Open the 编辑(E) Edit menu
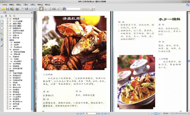The height and width of the screenshot is (115, 190). (x=12, y=5)
